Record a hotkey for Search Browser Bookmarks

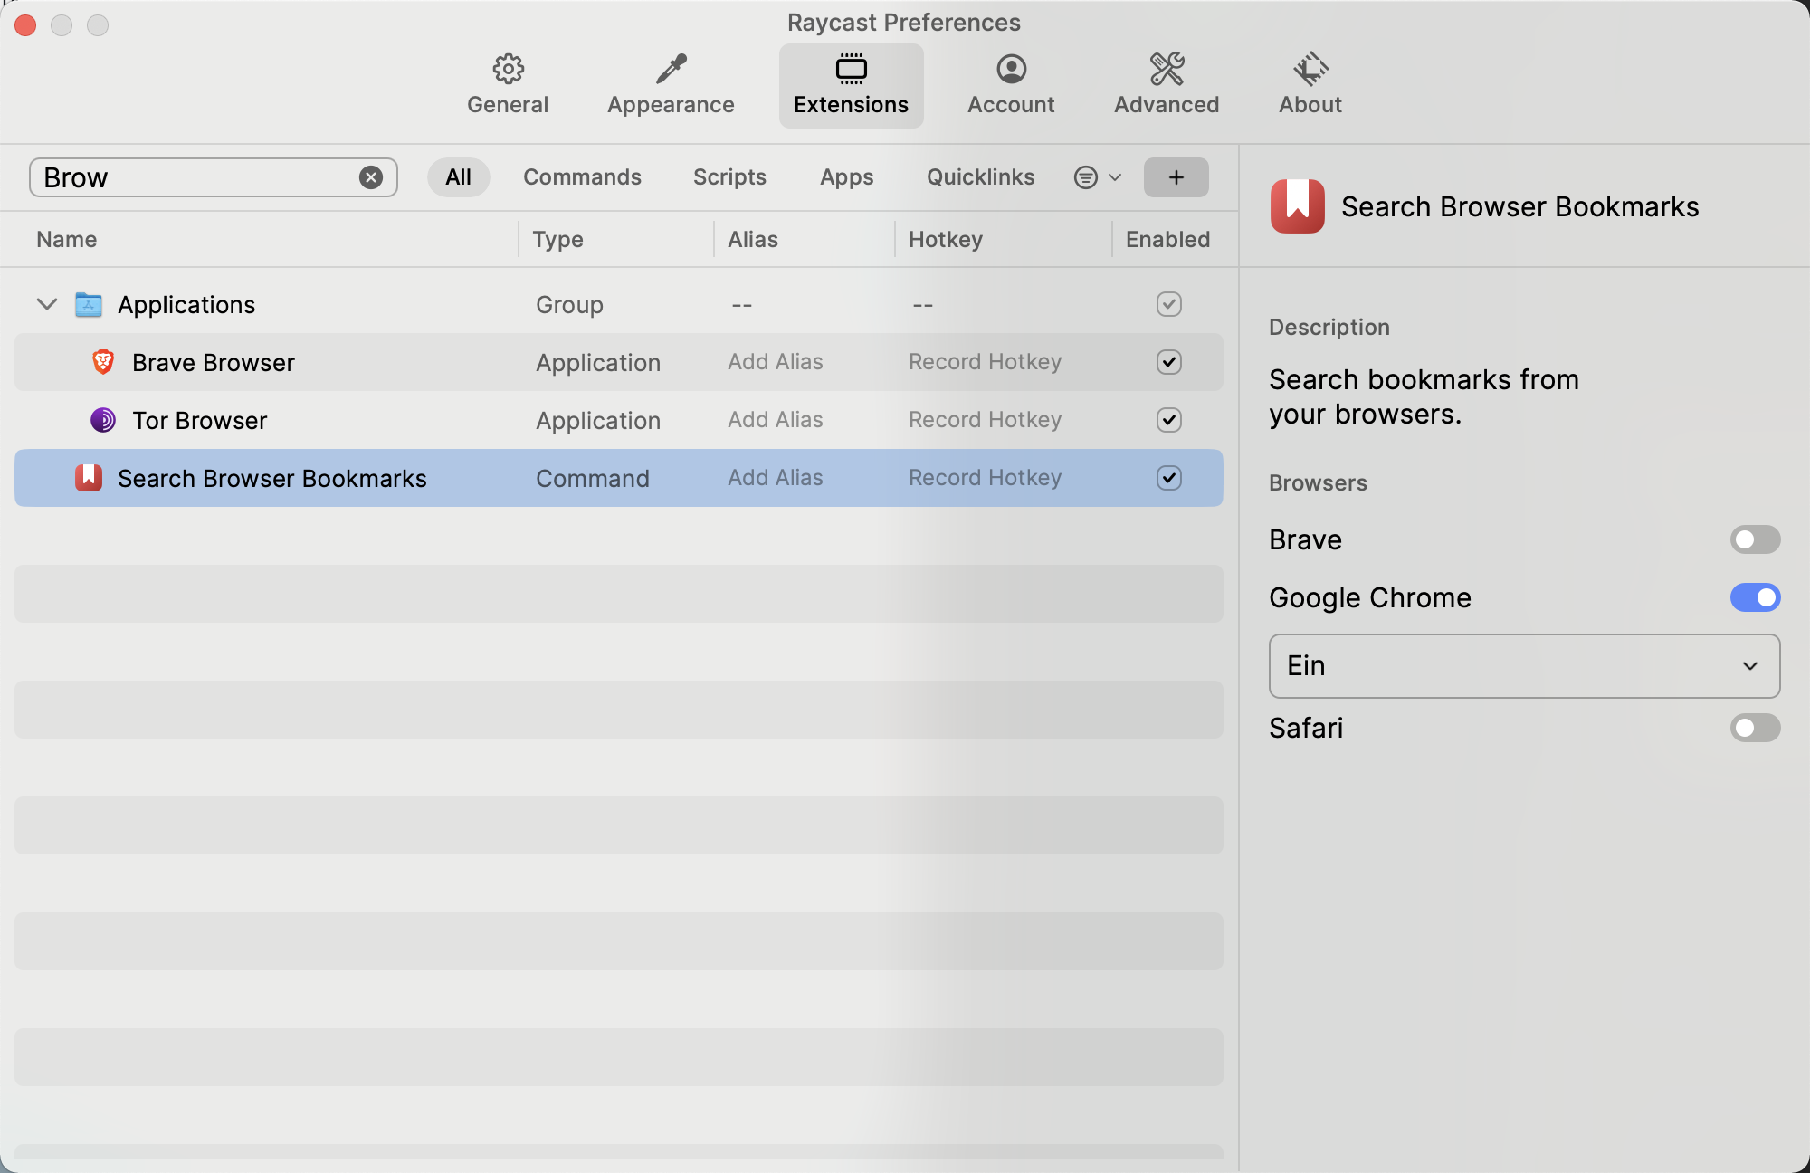(x=985, y=477)
